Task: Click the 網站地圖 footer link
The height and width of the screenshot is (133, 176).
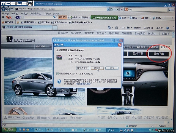Action: [136, 118]
